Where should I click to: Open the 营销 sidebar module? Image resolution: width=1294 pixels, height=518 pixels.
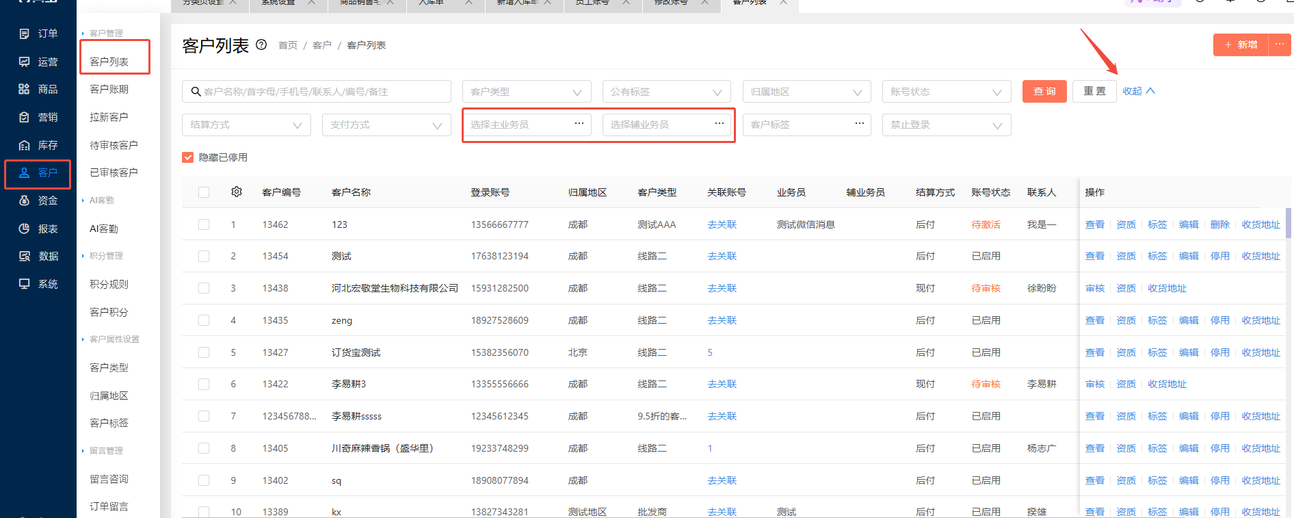(38, 117)
